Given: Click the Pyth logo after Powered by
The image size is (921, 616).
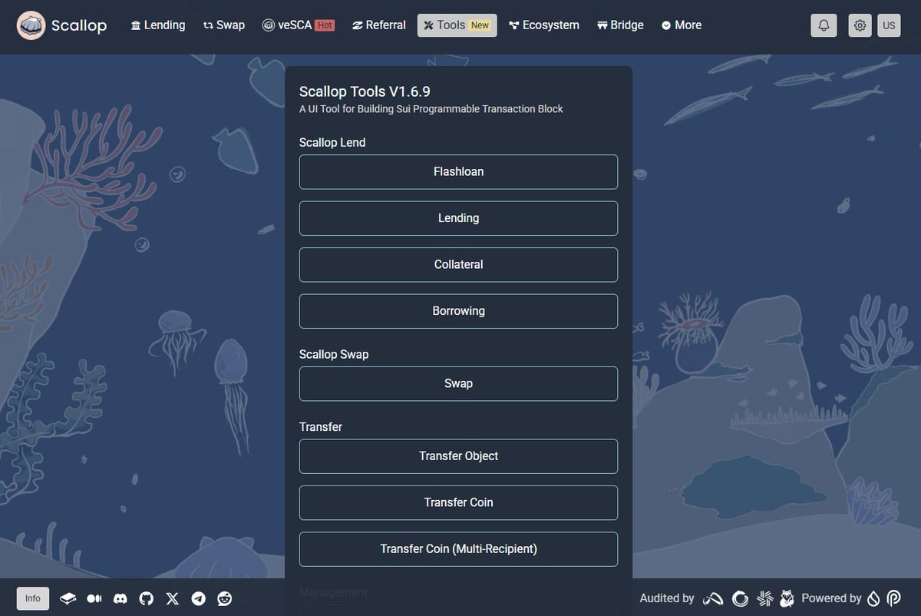Looking at the screenshot, I should (x=894, y=598).
